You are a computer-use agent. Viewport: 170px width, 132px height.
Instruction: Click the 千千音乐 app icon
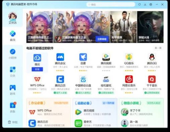(152, 79)
